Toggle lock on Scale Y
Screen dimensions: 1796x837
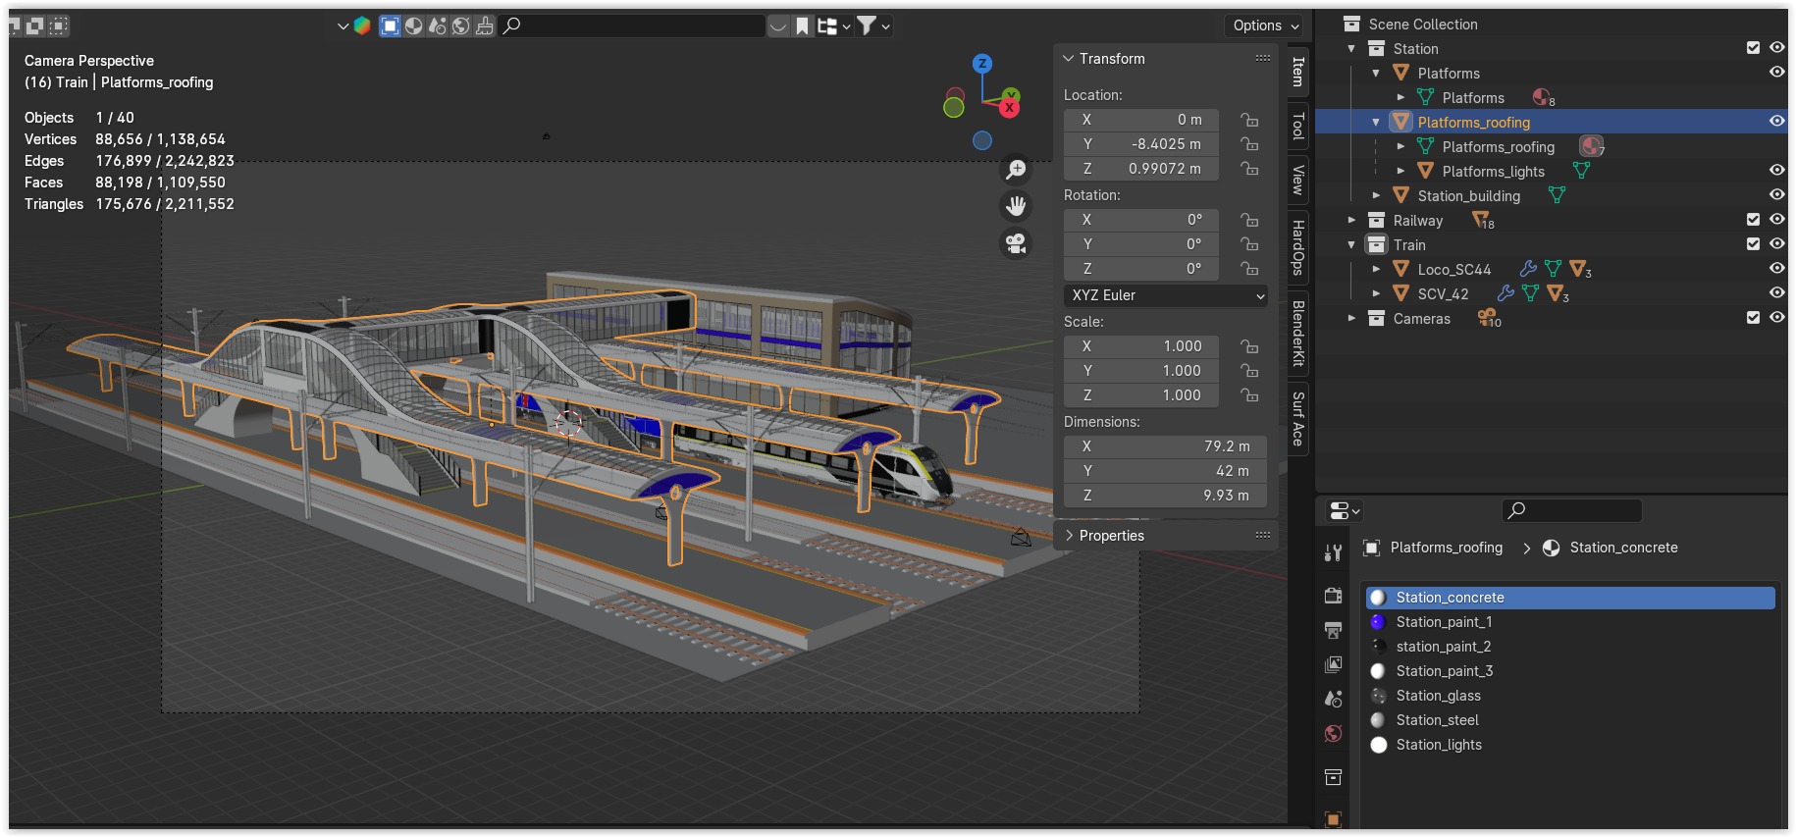(1249, 371)
